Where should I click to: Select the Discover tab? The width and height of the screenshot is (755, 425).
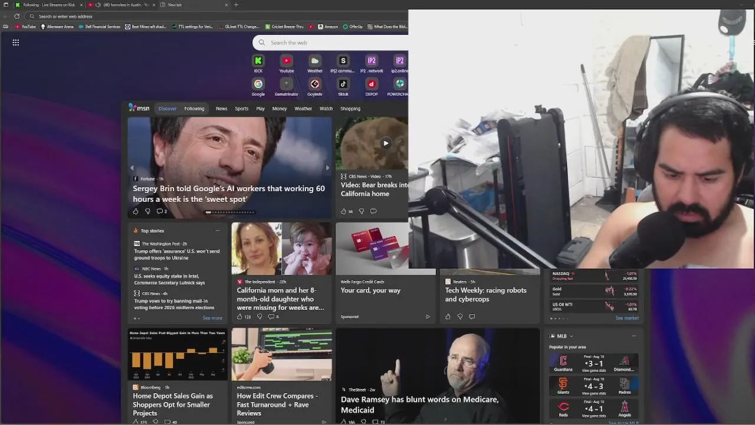pyautogui.click(x=167, y=109)
